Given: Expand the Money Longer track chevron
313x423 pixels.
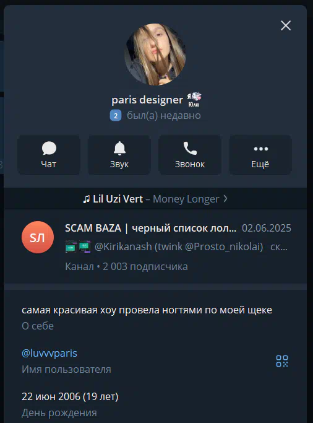Looking at the screenshot, I should tap(225, 199).
